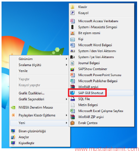
Task: Expand the Paylaşılan Klasör Eşitleme arrow
Action: (66, 115)
